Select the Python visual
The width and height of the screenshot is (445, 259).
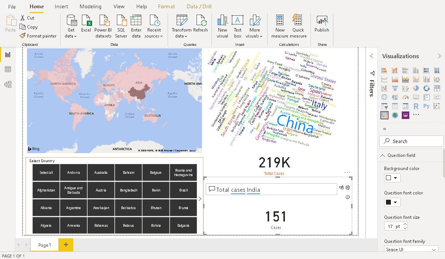427,106
